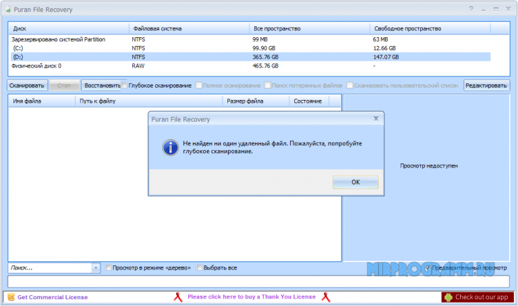
Task: Click the Свободное пространство column header
Action: [430, 28]
